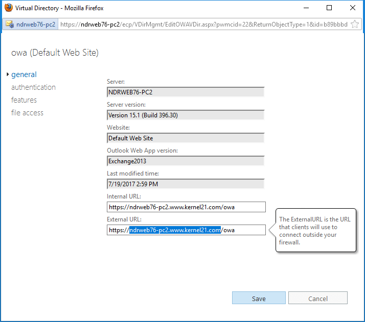Image resolution: width=365 pixels, height=322 pixels.
Task: Click the External URL label
Action: [124, 219]
